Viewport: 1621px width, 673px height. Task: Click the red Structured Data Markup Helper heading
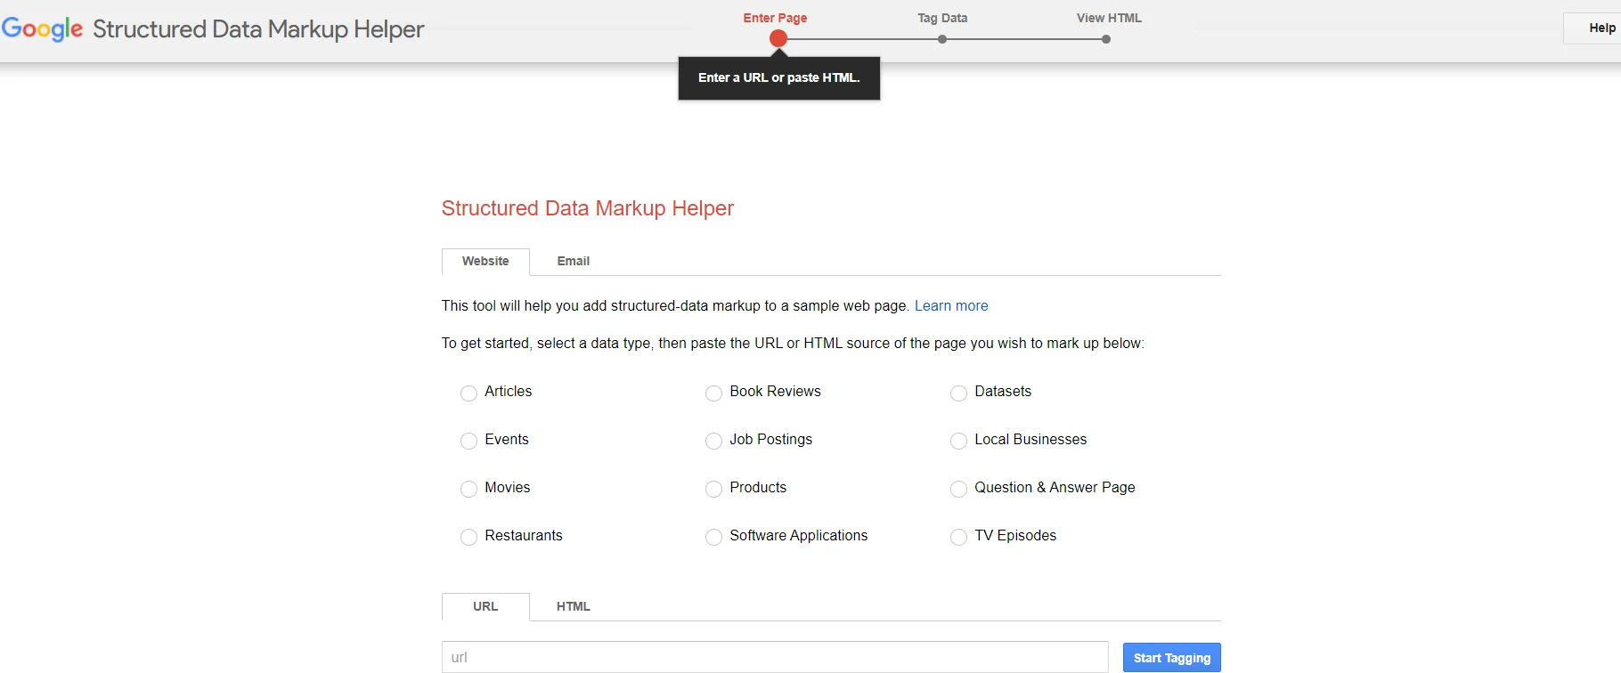pos(588,208)
